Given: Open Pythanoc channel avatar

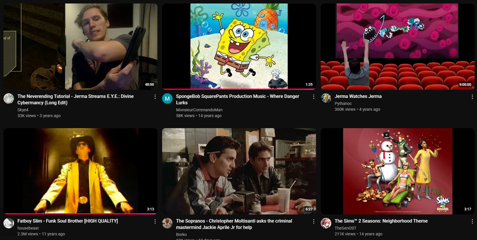Looking at the screenshot, I should (326, 98).
